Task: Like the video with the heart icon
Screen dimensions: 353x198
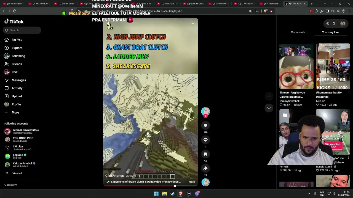Action: click(x=205, y=125)
